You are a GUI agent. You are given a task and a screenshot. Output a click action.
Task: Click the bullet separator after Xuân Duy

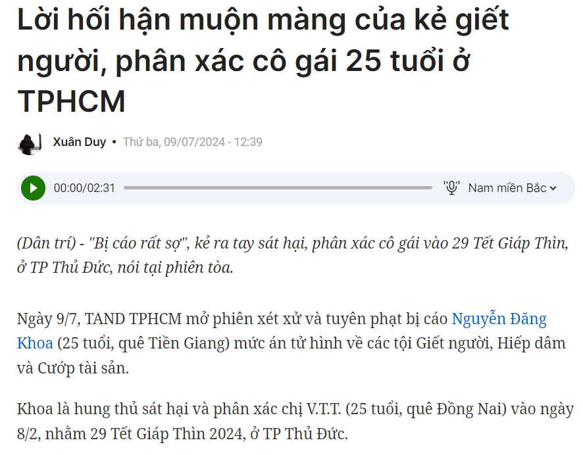click(x=114, y=142)
